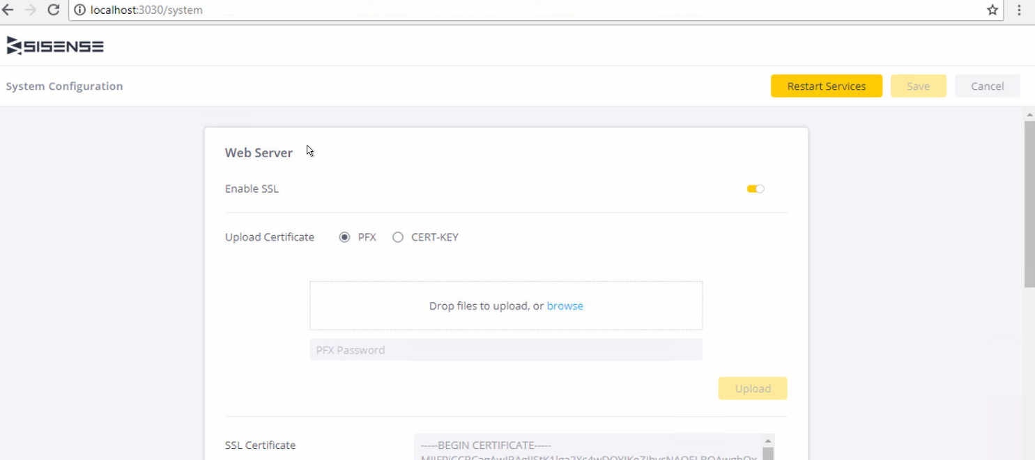Click the Cancel button
Viewport: 1035px width, 460px height.
tap(987, 86)
